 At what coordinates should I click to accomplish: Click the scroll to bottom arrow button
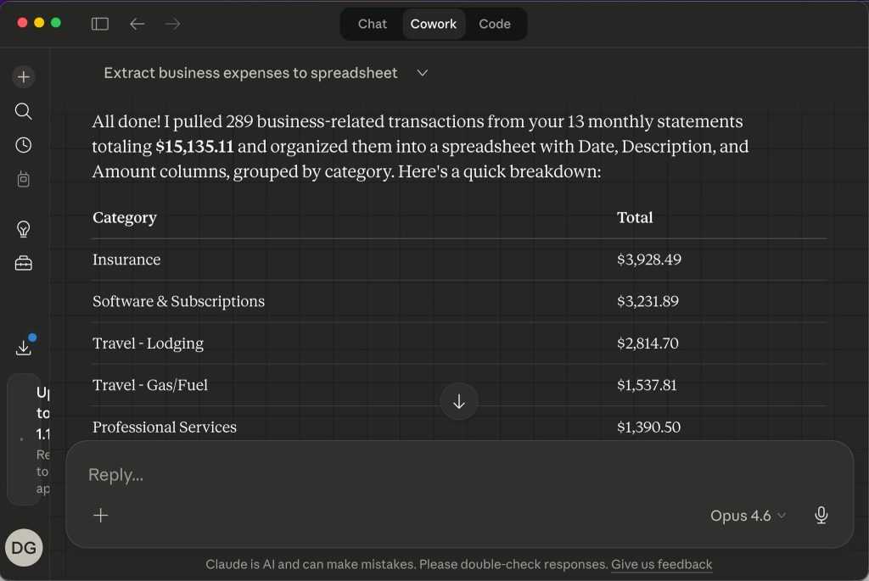pos(459,402)
